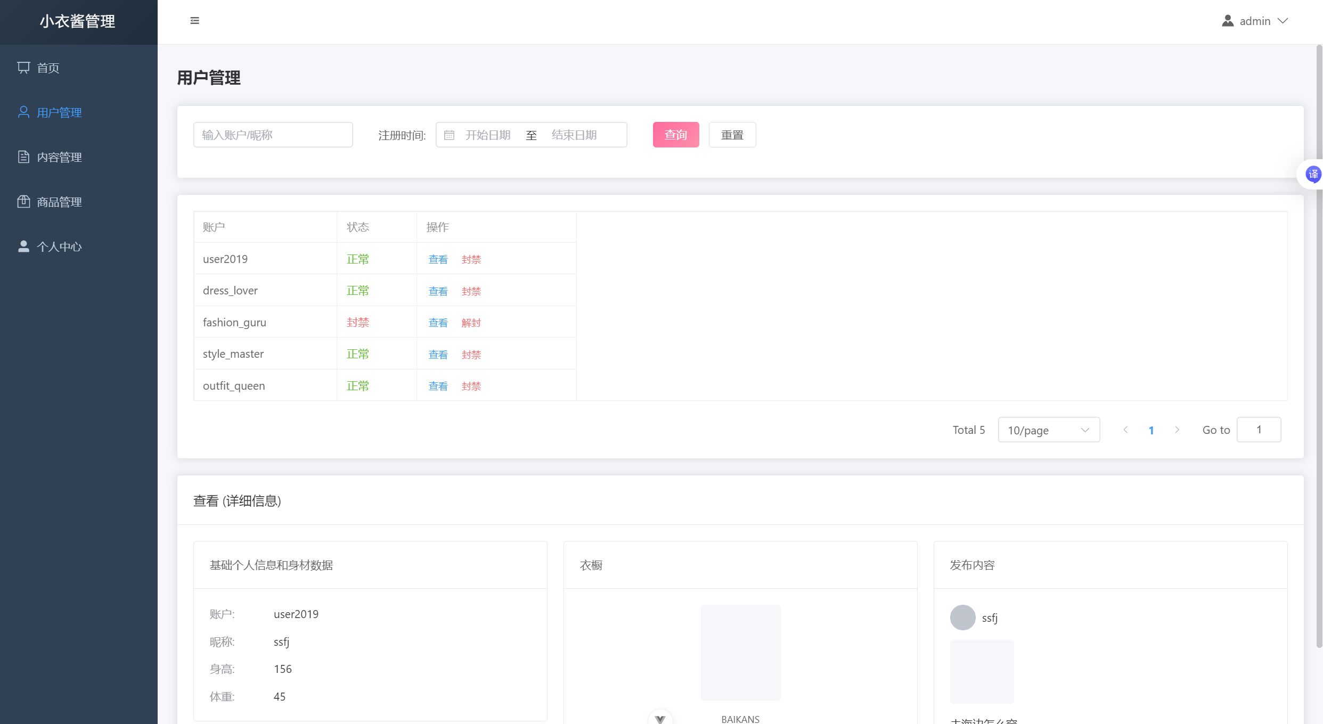The height and width of the screenshot is (724, 1323).
Task: Navigate to 商品管理 menu item
Action: pos(79,202)
